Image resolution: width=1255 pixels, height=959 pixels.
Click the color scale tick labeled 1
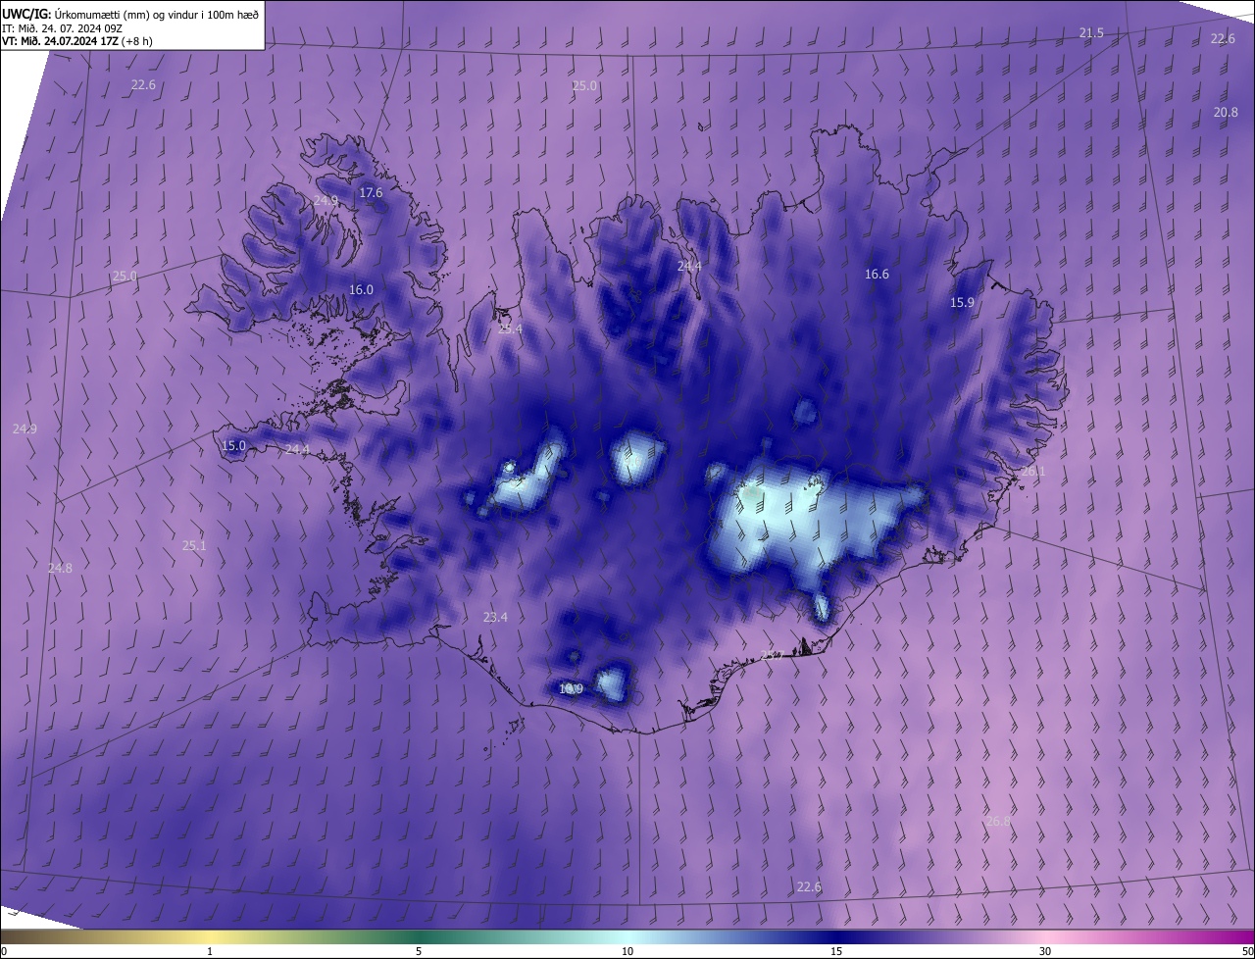coord(210,951)
